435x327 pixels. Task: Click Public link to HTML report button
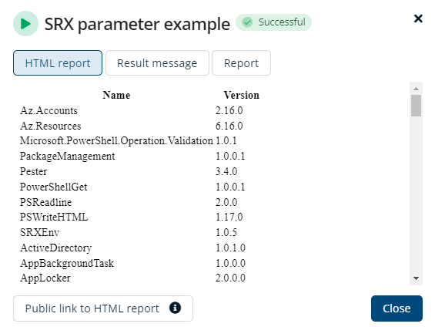tap(103, 308)
